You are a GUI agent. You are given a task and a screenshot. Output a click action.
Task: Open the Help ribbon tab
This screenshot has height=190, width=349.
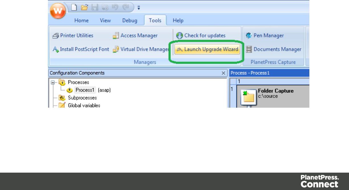(178, 21)
